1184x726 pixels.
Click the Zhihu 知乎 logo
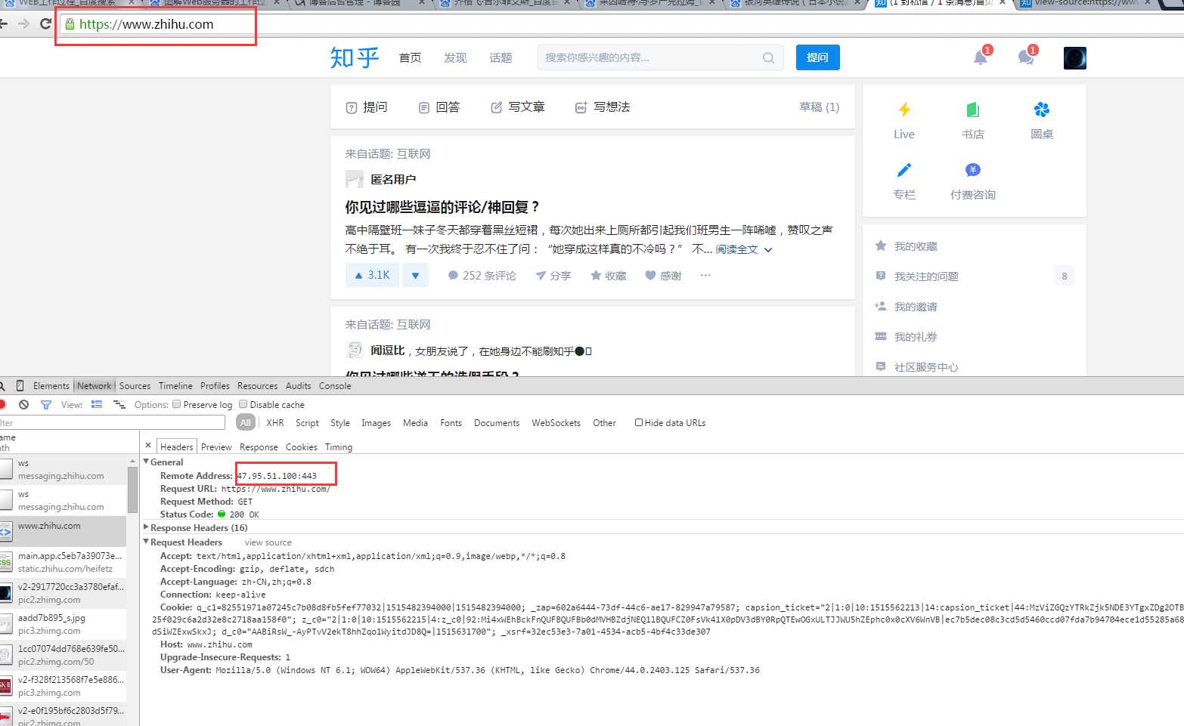(x=355, y=57)
